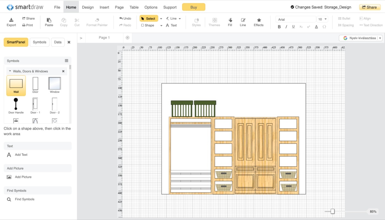Screen dimensions: 385x220
Task: Click the yellow Buy button
Action: tap(194, 7)
